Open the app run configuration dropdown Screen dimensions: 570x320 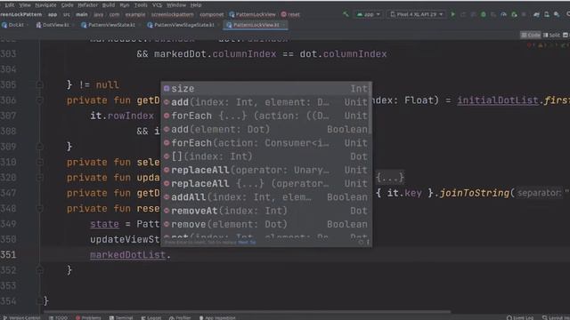(368, 14)
